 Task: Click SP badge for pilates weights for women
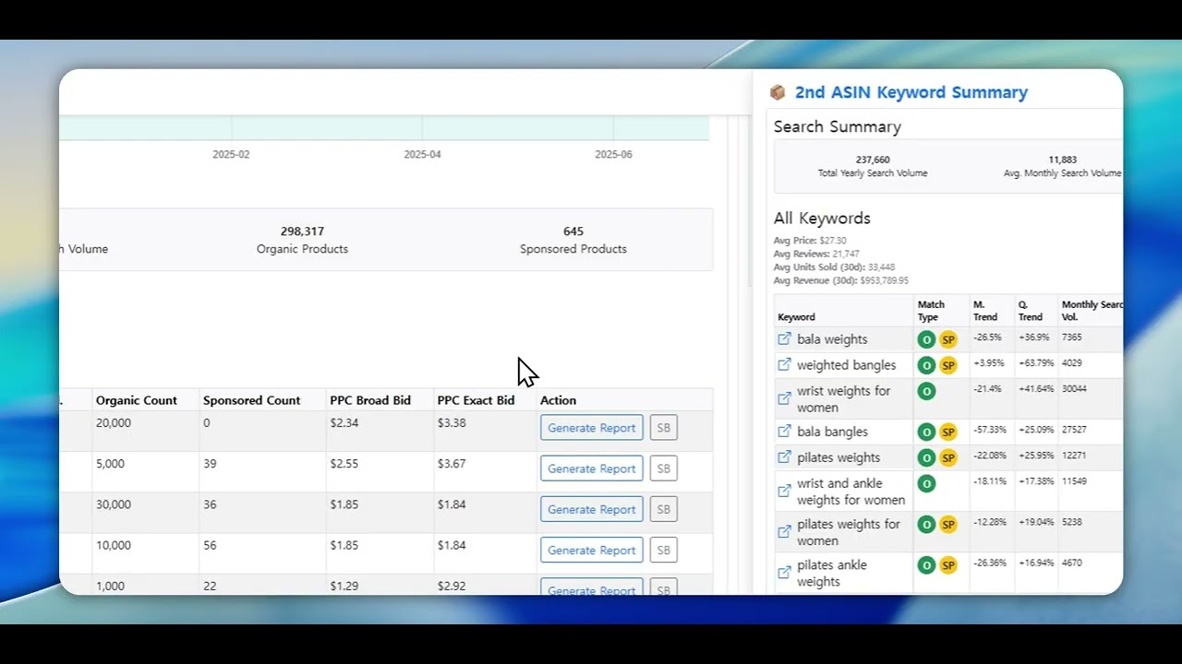(948, 524)
